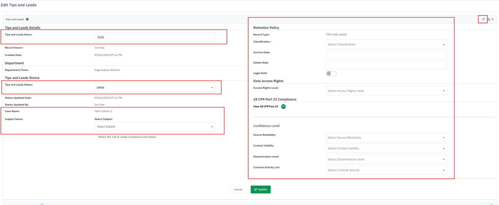Expand the Source Reliability dropdown
499x205 pixels.
pos(386,138)
